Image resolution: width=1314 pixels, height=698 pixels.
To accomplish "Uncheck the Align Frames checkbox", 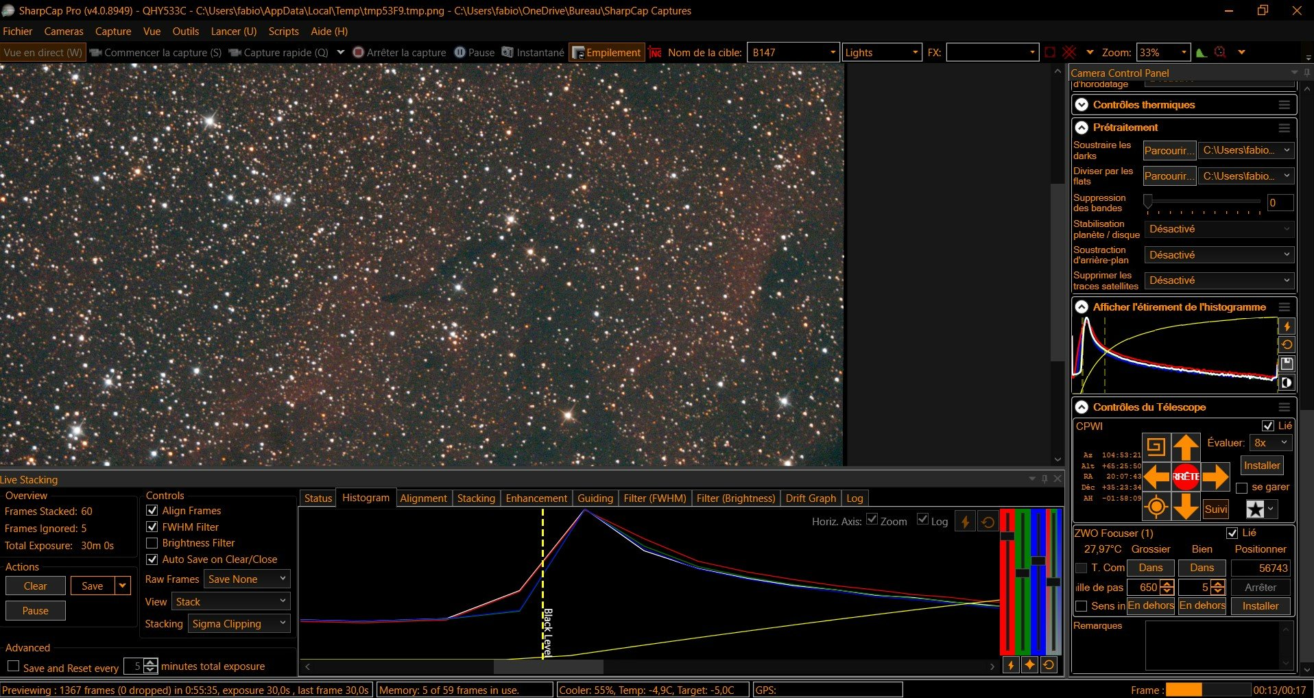I will tap(152, 511).
